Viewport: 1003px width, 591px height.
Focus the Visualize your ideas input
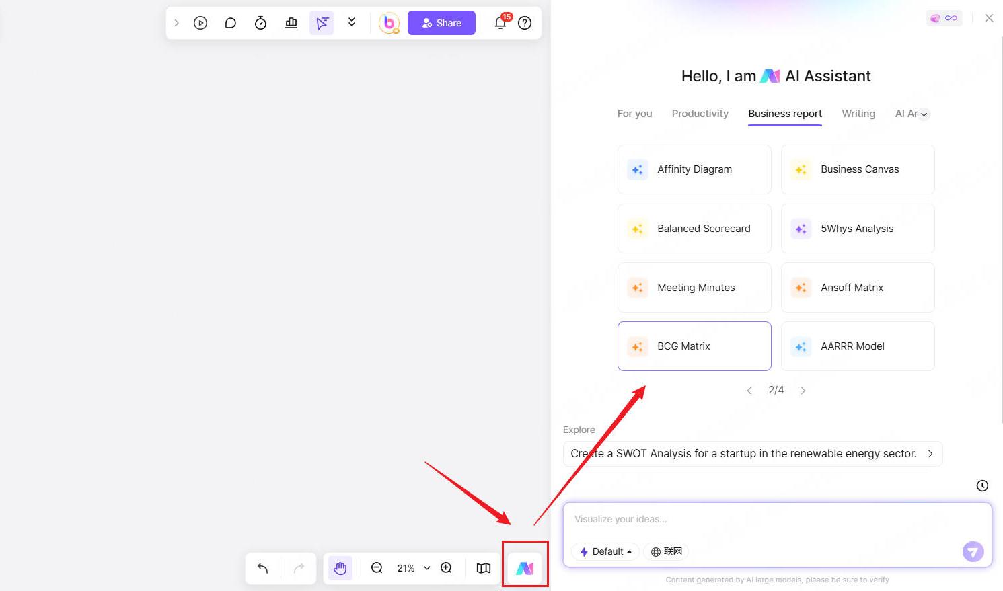click(777, 519)
